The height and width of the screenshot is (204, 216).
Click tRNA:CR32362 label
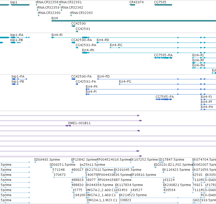click(72, 7)
